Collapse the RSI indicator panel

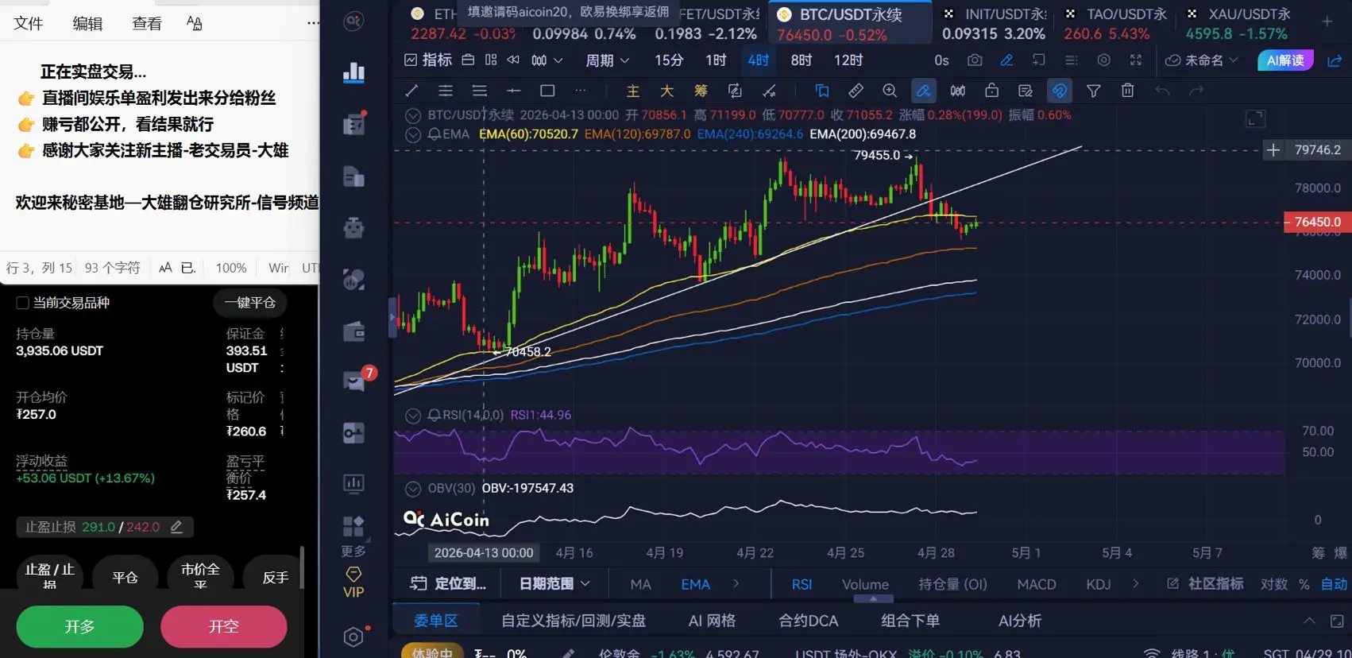point(413,415)
